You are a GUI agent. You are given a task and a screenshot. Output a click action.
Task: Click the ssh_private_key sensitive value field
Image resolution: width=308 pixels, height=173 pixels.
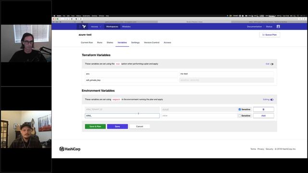(227, 80)
